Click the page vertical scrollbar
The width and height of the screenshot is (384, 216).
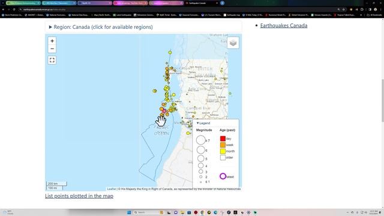[x=382, y=100]
